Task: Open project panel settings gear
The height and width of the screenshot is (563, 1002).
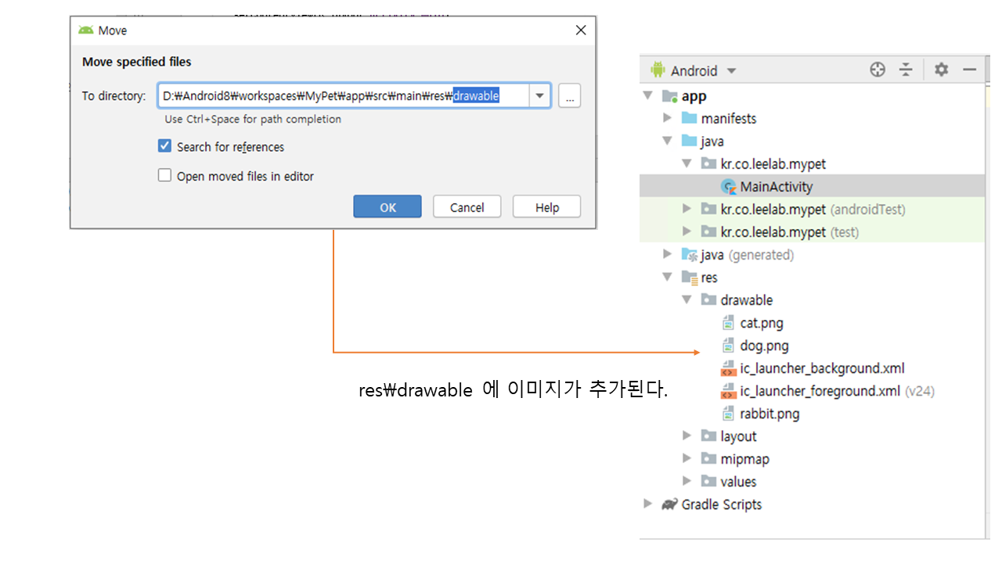Action: (941, 70)
